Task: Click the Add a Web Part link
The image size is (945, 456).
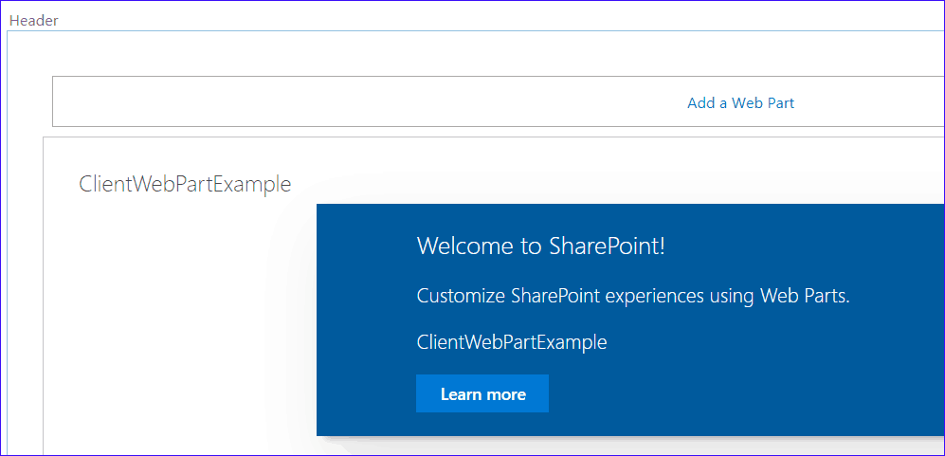Action: click(740, 103)
